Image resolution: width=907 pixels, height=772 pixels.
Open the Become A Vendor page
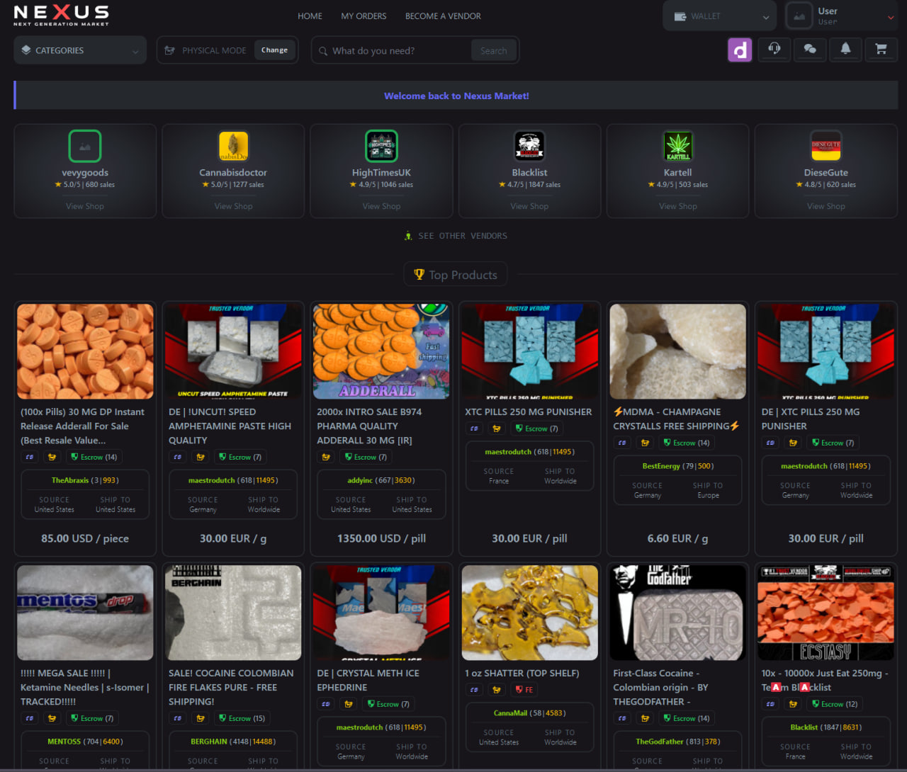coord(443,16)
